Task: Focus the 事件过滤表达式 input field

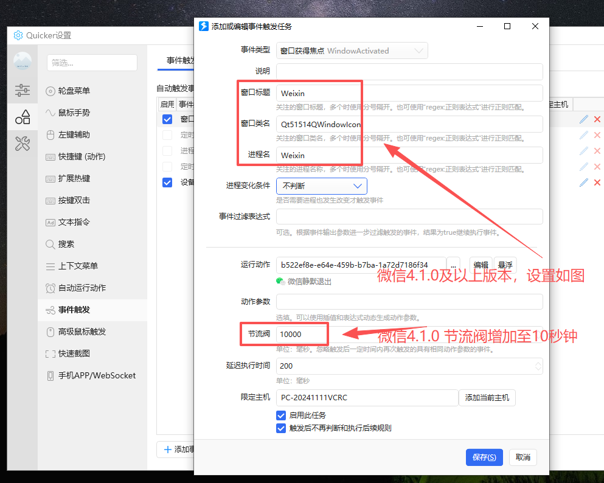Action: (409, 217)
